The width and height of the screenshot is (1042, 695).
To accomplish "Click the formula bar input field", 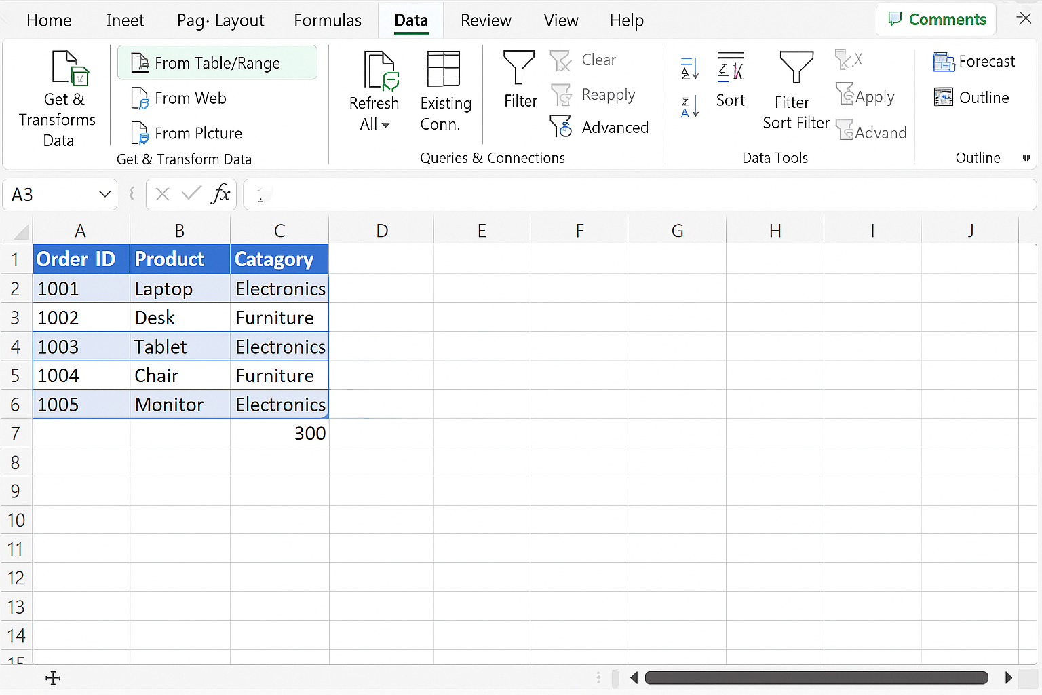I will (640, 195).
